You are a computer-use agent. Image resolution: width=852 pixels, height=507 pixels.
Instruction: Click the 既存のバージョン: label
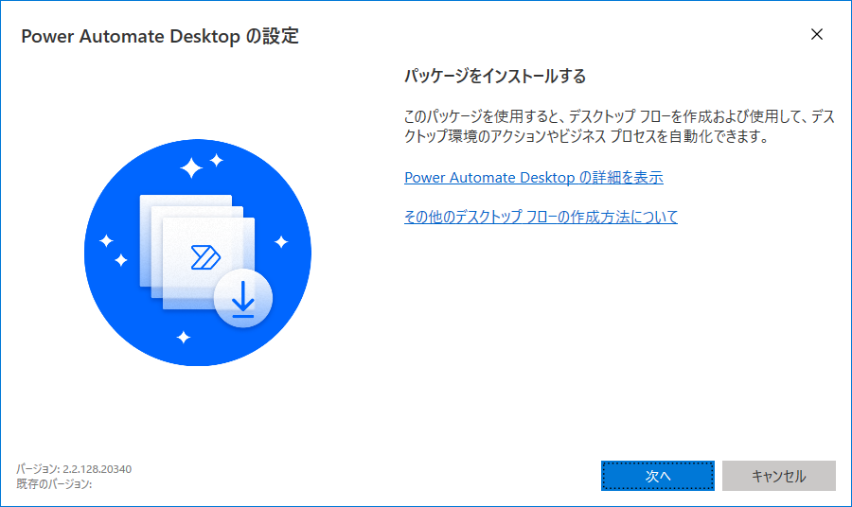54,483
